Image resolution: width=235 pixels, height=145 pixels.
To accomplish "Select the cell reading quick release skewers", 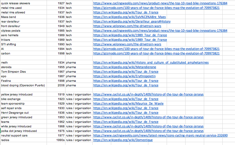I will pyautogui.click(x=23, y=3).
